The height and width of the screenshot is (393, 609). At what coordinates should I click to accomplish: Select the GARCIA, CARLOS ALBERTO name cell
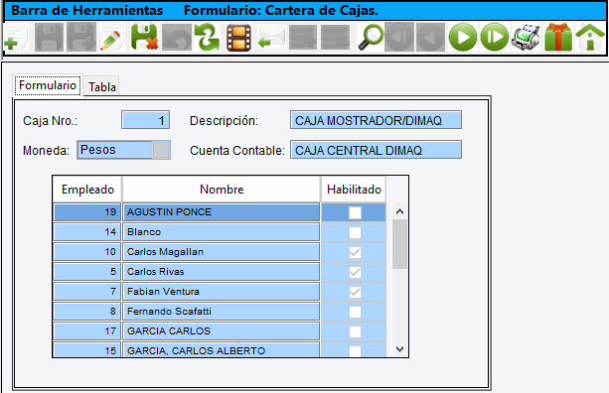(x=222, y=350)
